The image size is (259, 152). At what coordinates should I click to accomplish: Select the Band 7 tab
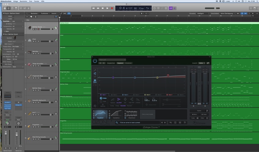point(170,95)
